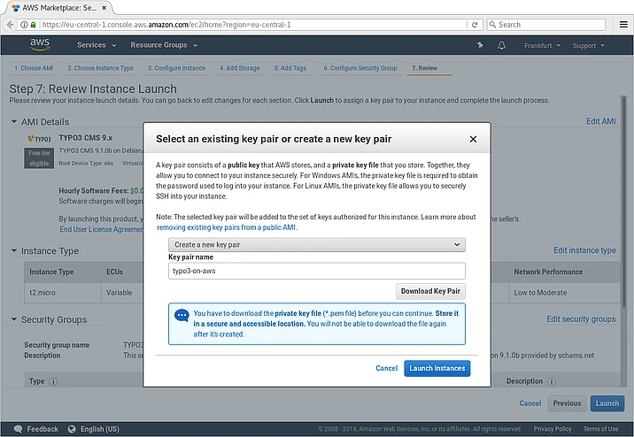634x437 pixels.
Task: Click info icon next to Type column
Action: coord(53,382)
